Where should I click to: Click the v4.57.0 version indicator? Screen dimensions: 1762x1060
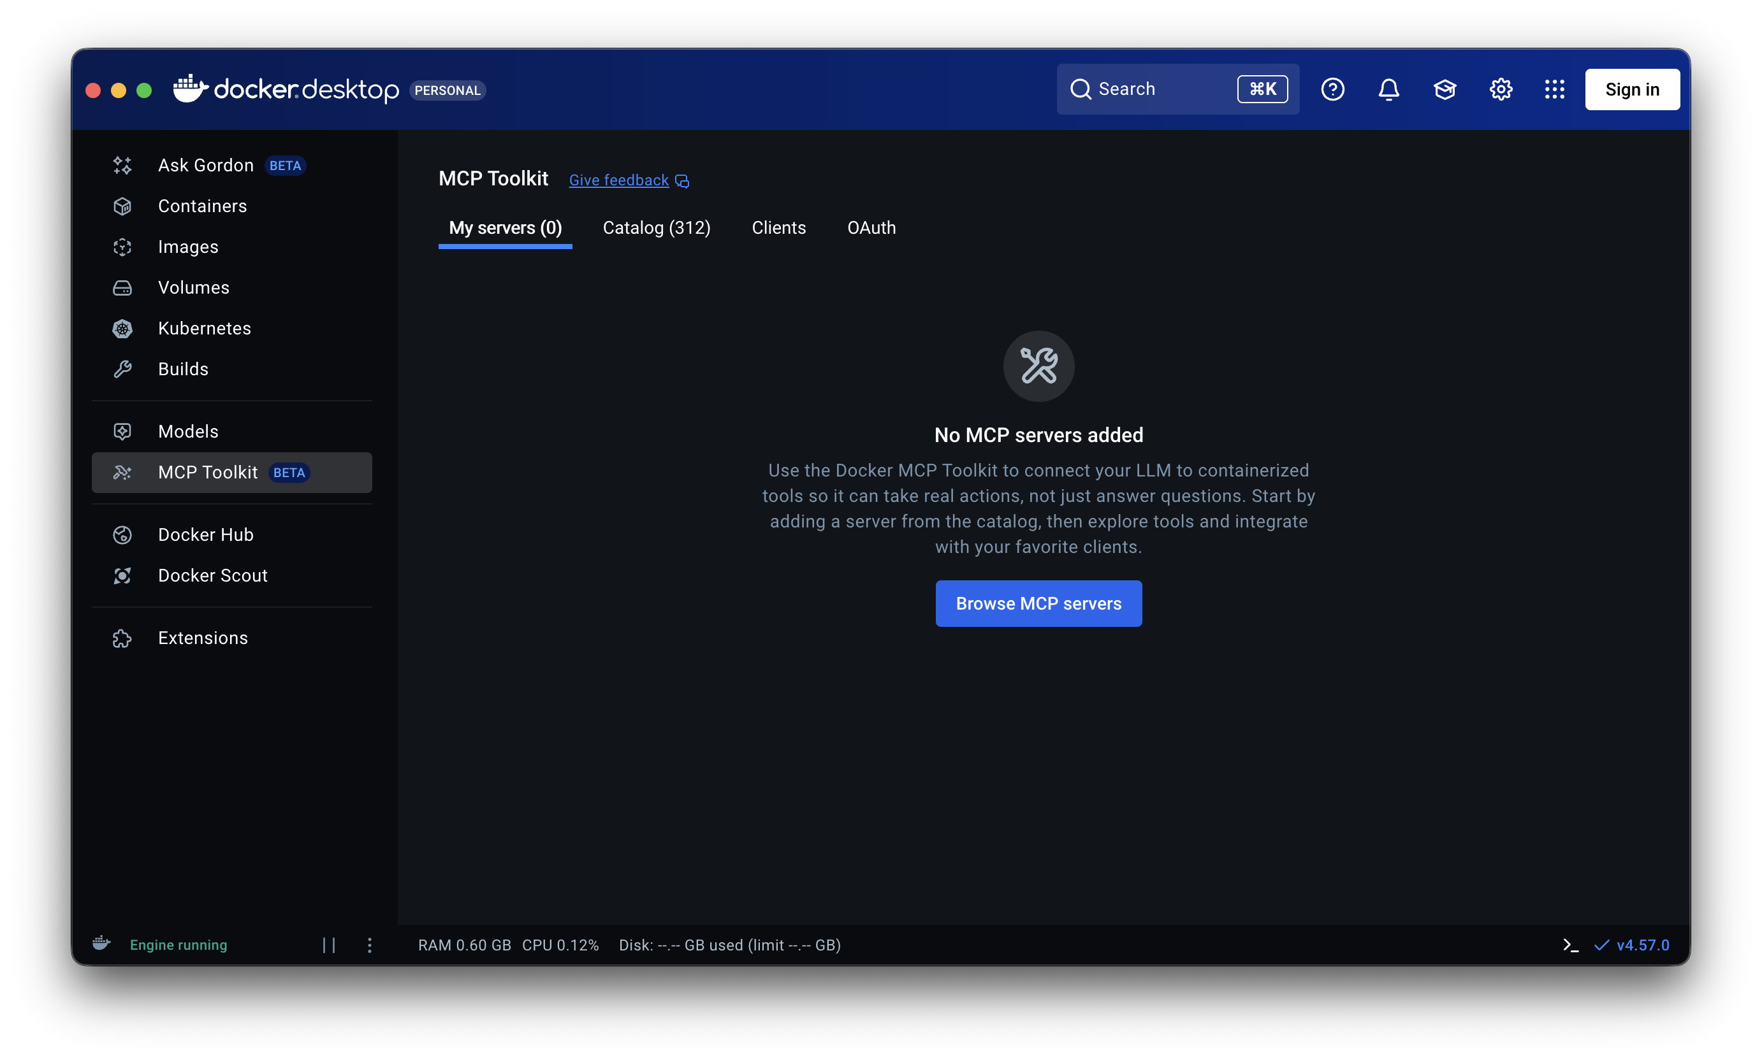coord(1642,945)
